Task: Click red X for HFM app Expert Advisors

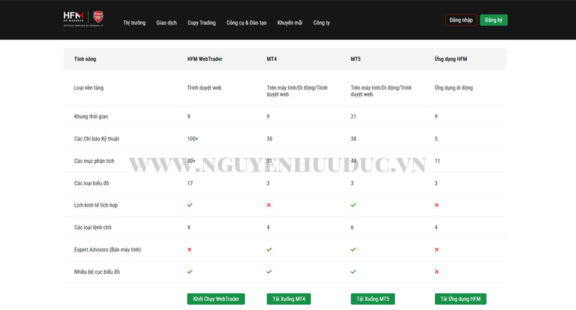Action: tap(437, 249)
